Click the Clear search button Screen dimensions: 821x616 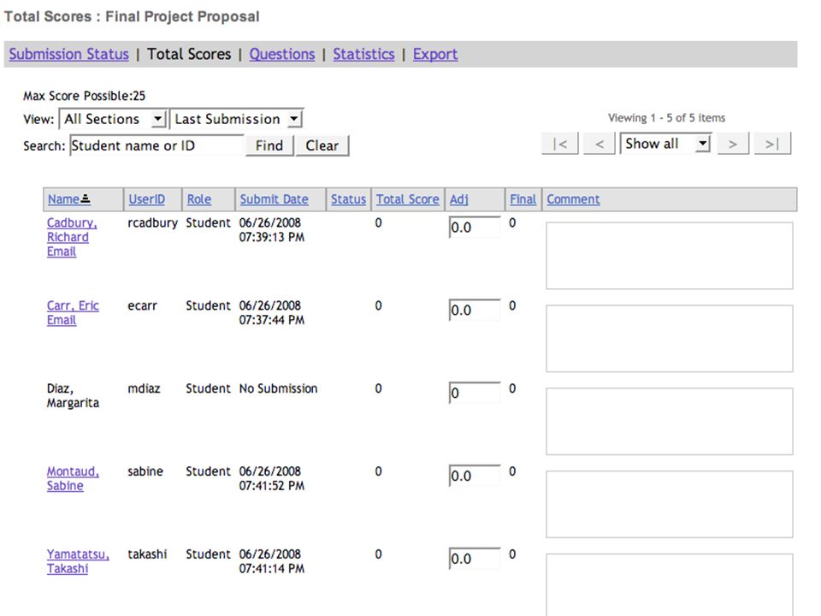[x=322, y=145]
